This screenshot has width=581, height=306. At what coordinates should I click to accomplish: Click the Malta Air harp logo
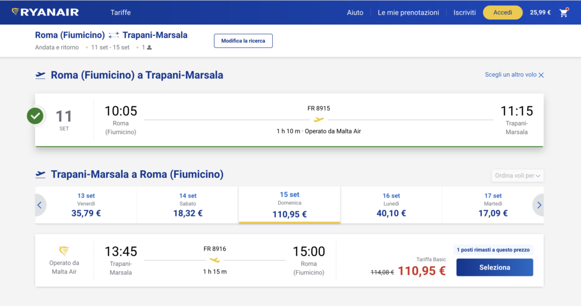pyautogui.click(x=64, y=251)
